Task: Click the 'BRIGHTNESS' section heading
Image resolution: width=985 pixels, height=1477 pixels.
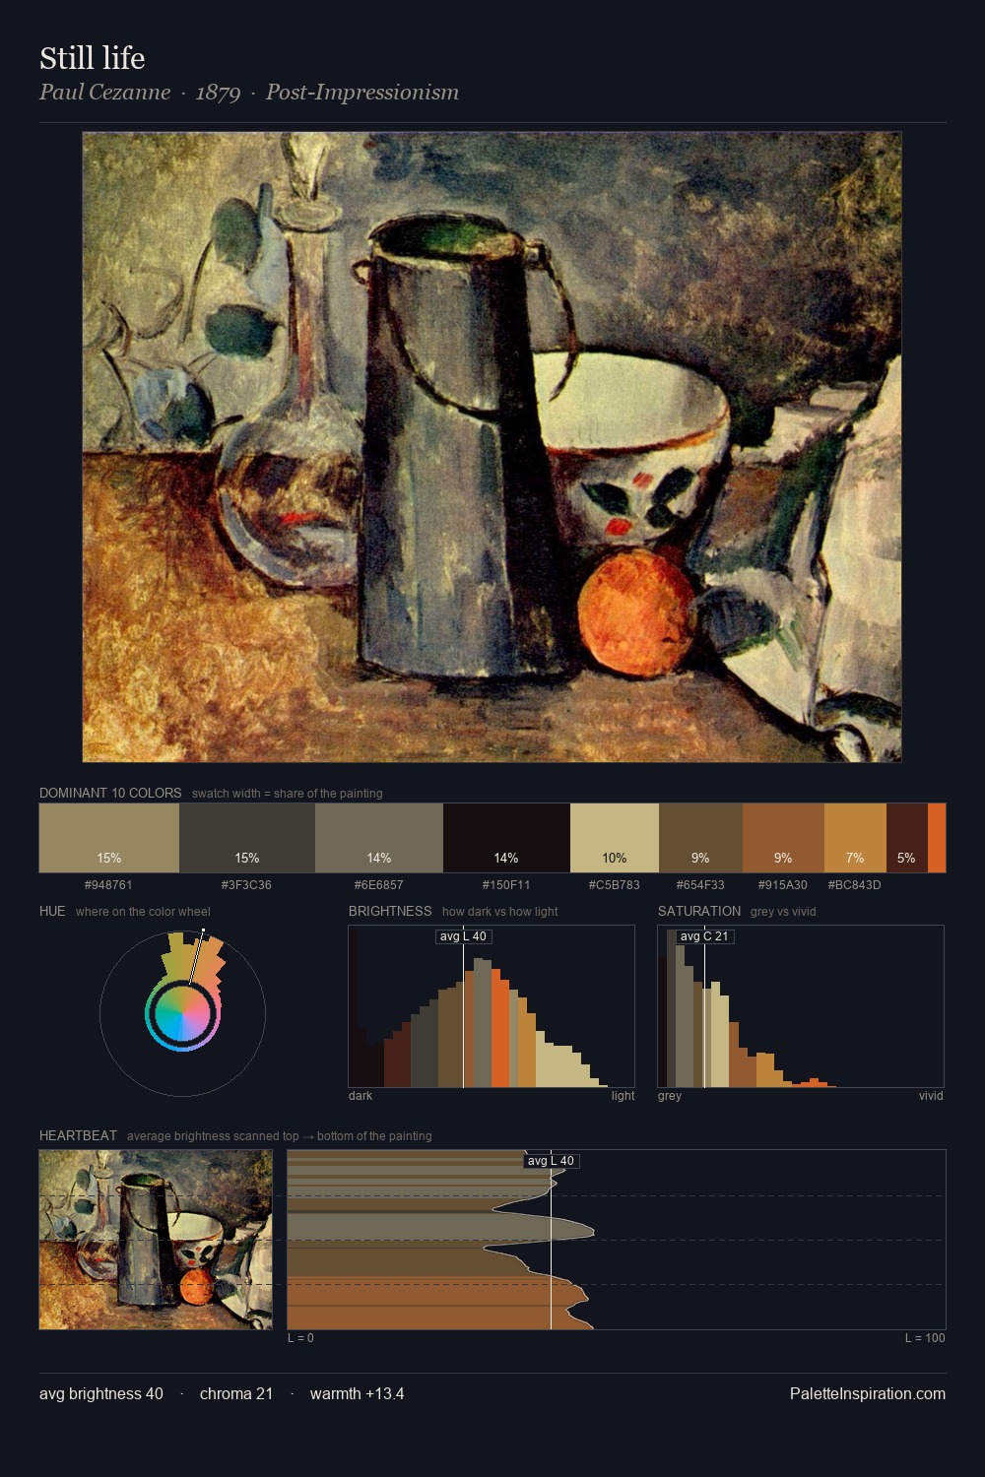Action: point(390,911)
